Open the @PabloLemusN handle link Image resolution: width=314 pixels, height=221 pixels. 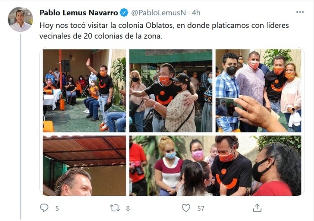click(x=158, y=13)
